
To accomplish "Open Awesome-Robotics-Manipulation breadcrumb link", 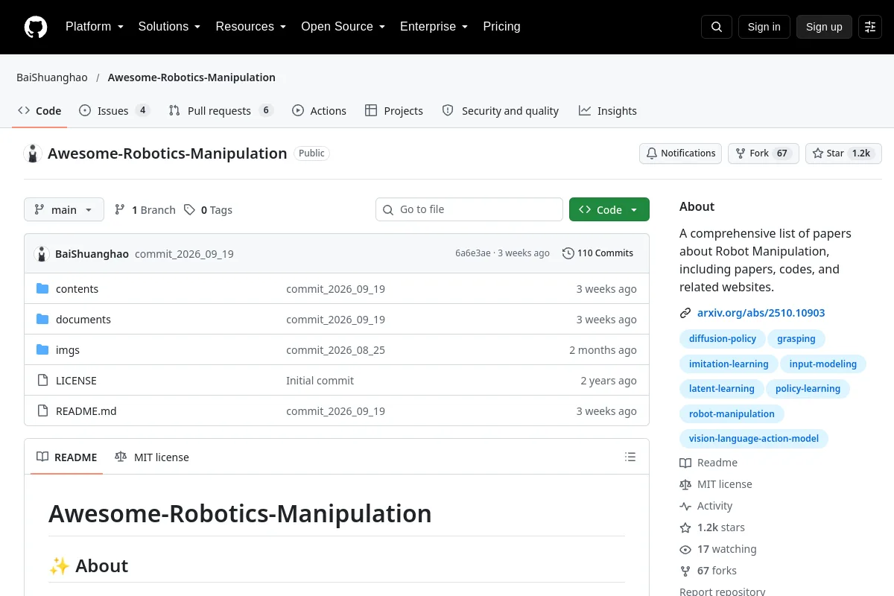I will (191, 77).
